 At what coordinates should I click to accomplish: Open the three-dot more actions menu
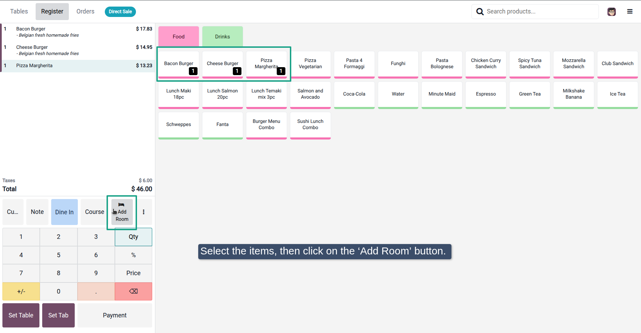[x=144, y=212]
